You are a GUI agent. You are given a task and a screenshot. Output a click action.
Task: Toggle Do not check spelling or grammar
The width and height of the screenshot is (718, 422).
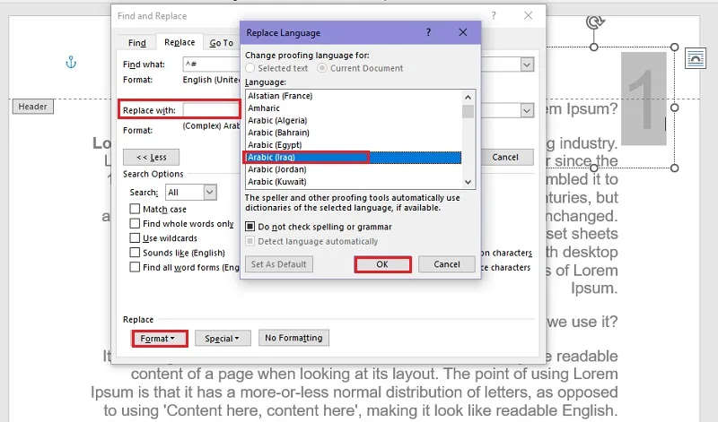click(x=250, y=227)
